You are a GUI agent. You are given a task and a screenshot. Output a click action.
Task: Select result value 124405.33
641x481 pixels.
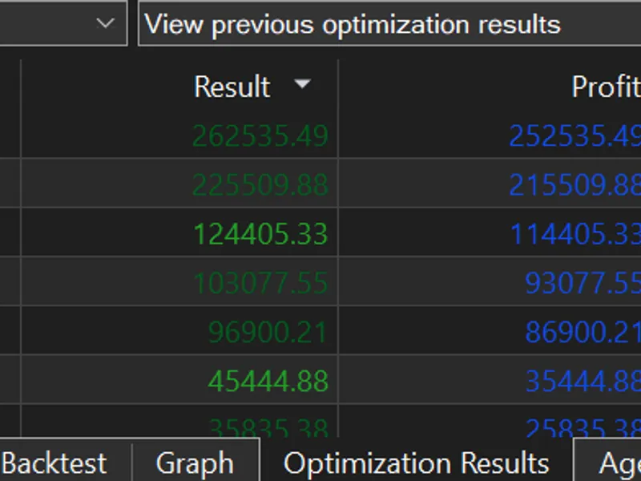pos(260,234)
